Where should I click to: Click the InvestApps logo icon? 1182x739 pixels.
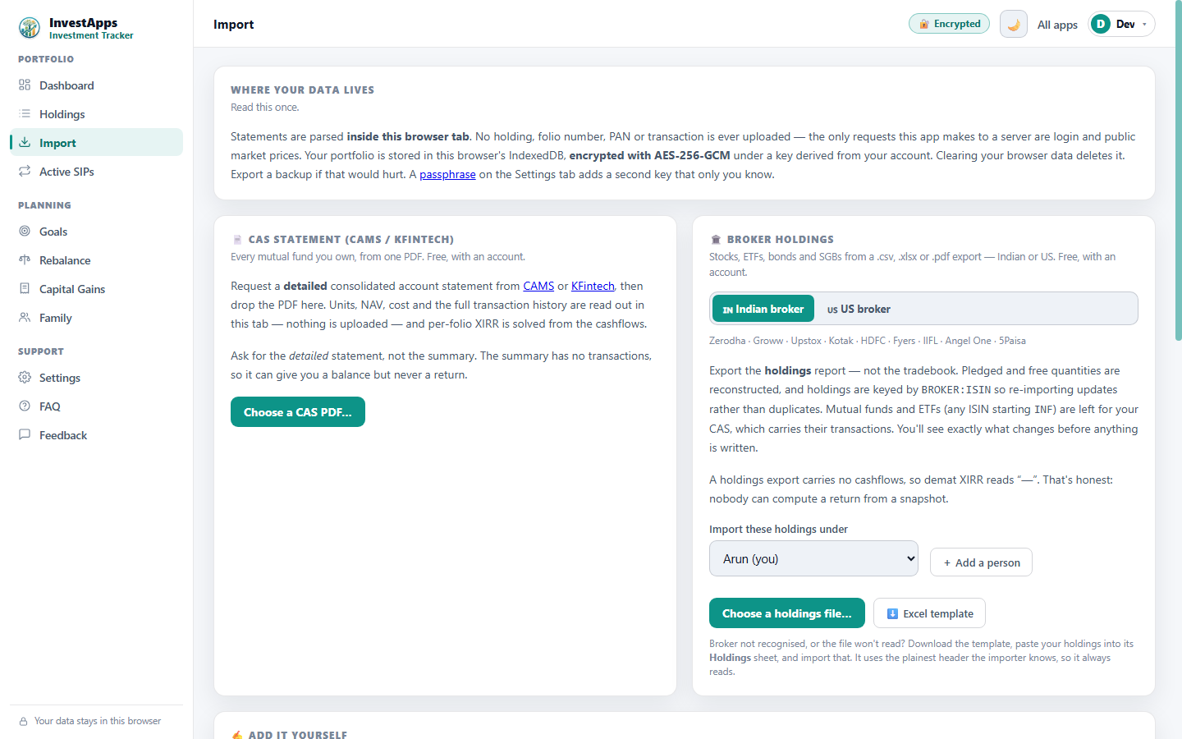(30, 28)
